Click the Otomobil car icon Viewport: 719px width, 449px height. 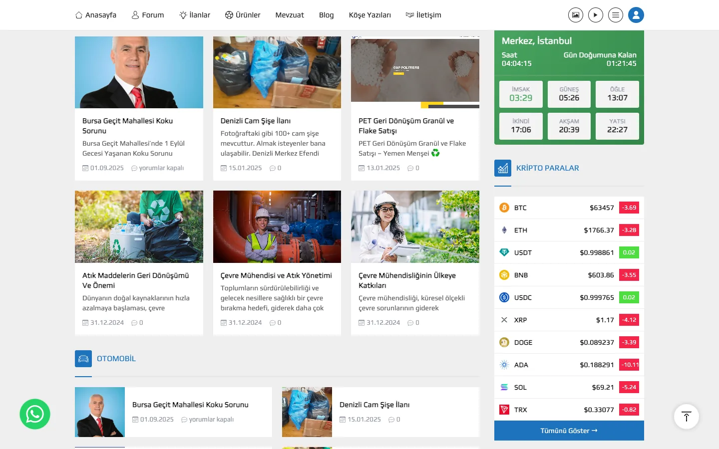pos(83,359)
